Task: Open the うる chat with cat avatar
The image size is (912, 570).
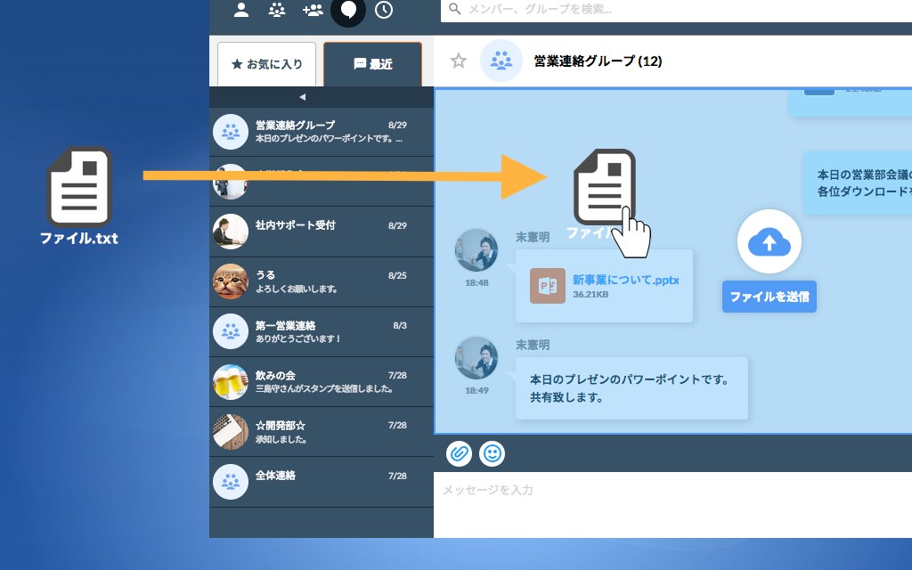Action: (321, 281)
